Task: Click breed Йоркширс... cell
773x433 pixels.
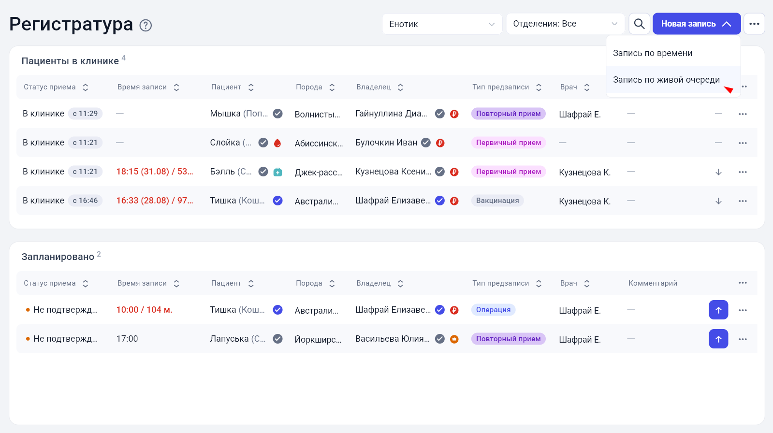Action: tap(318, 340)
